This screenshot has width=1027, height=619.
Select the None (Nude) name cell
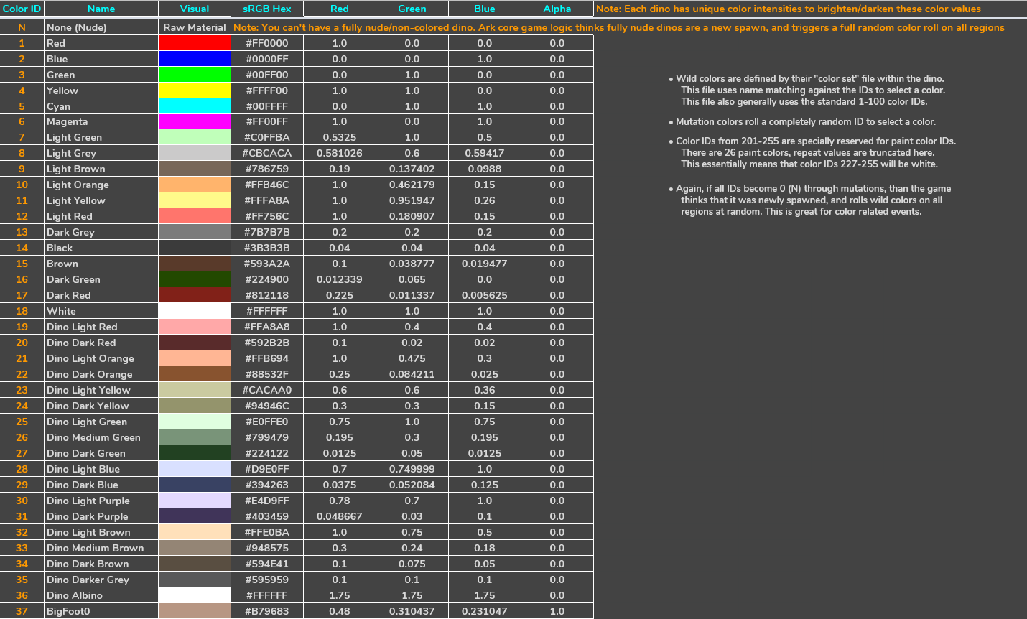[x=101, y=27]
